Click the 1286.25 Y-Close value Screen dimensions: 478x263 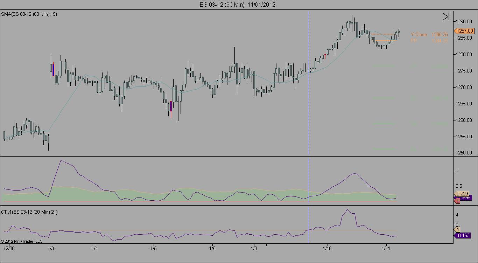[440, 34]
